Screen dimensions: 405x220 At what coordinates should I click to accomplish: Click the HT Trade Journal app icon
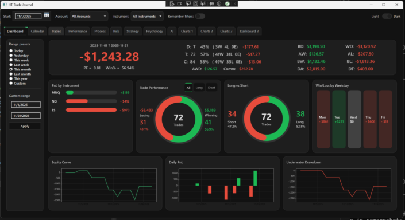pyautogui.click(x=5, y=5)
